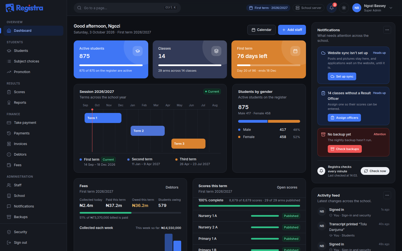
Task: Click the Term 3 bar in session timeline
Action: point(188,144)
